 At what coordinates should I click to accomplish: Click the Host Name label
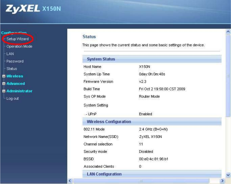92,67
